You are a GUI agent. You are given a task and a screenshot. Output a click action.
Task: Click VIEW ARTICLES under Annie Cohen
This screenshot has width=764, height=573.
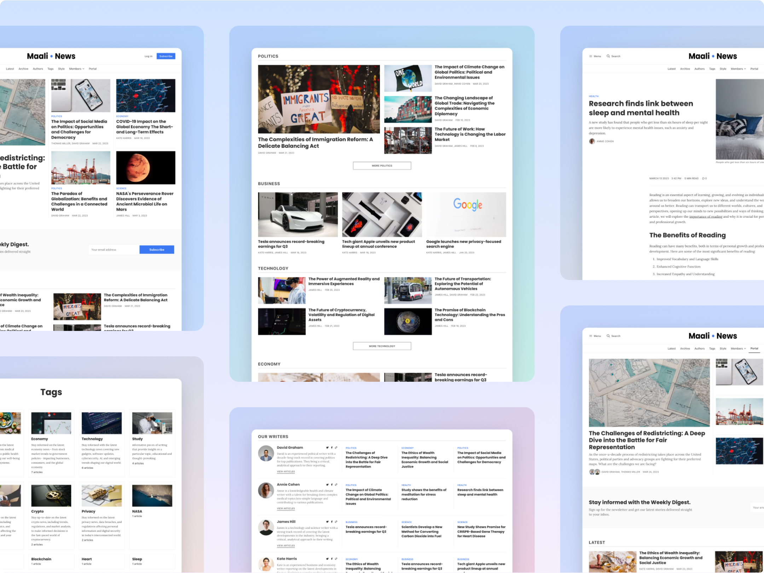[x=286, y=509]
